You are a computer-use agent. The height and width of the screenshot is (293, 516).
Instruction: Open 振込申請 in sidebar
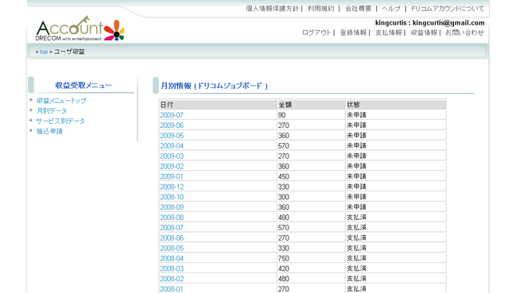click(x=49, y=131)
